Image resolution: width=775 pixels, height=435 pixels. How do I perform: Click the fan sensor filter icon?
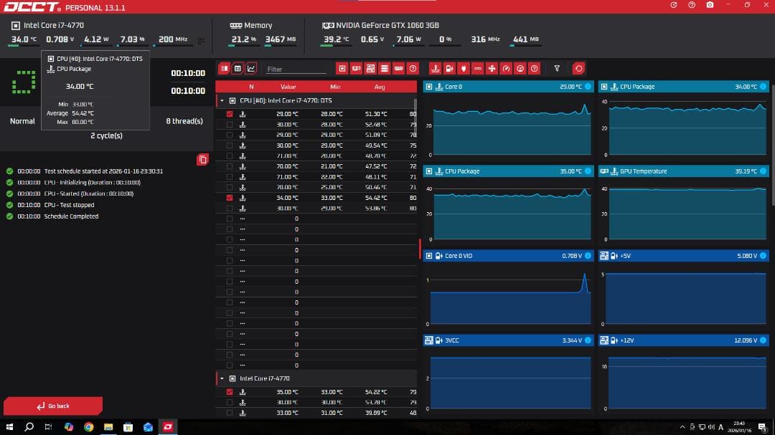[x=492, y=69]
